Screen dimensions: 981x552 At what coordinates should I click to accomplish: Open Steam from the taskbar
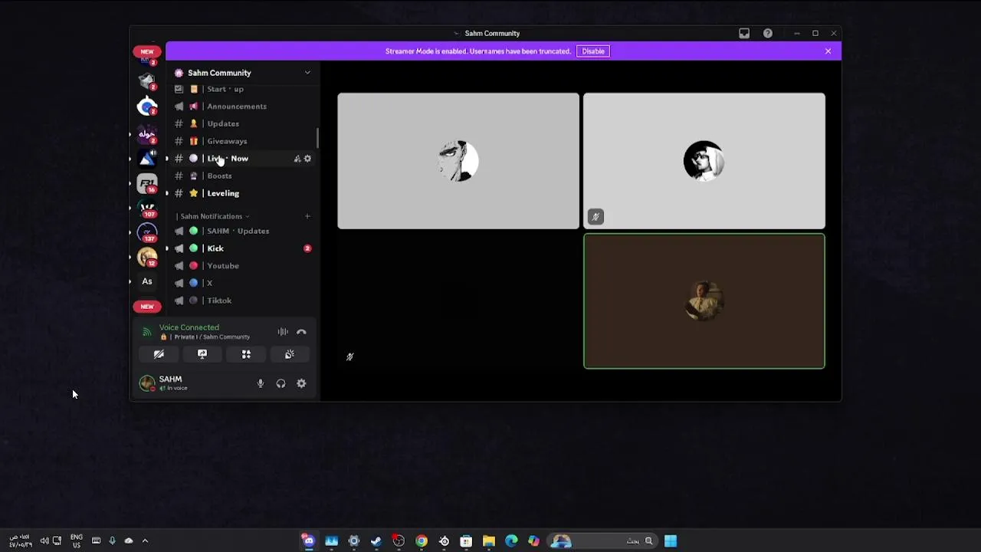pos(376,541)
